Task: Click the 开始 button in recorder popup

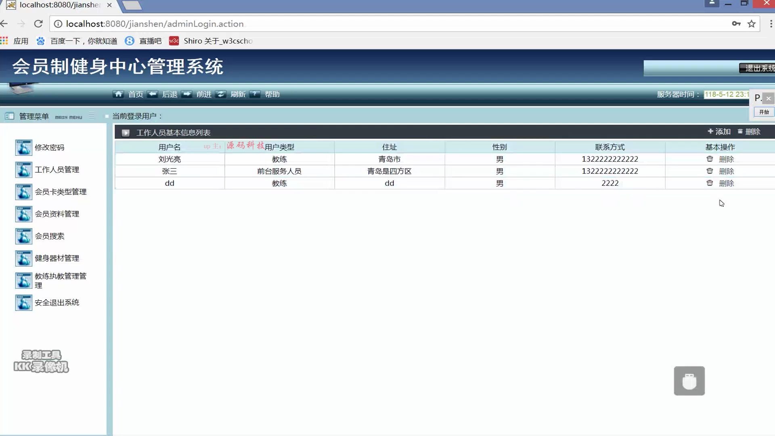Action: click(764, 112)
